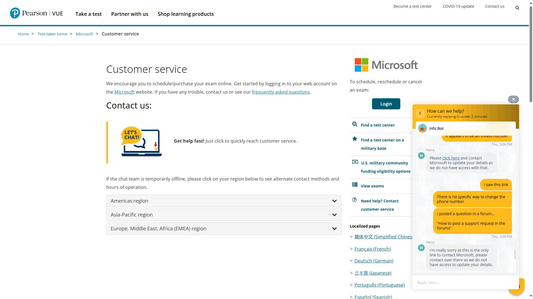Open U.S. military community funding options
Image resolution: width=533 pixels, height=299 pixels.
click(x=386, y=167)
